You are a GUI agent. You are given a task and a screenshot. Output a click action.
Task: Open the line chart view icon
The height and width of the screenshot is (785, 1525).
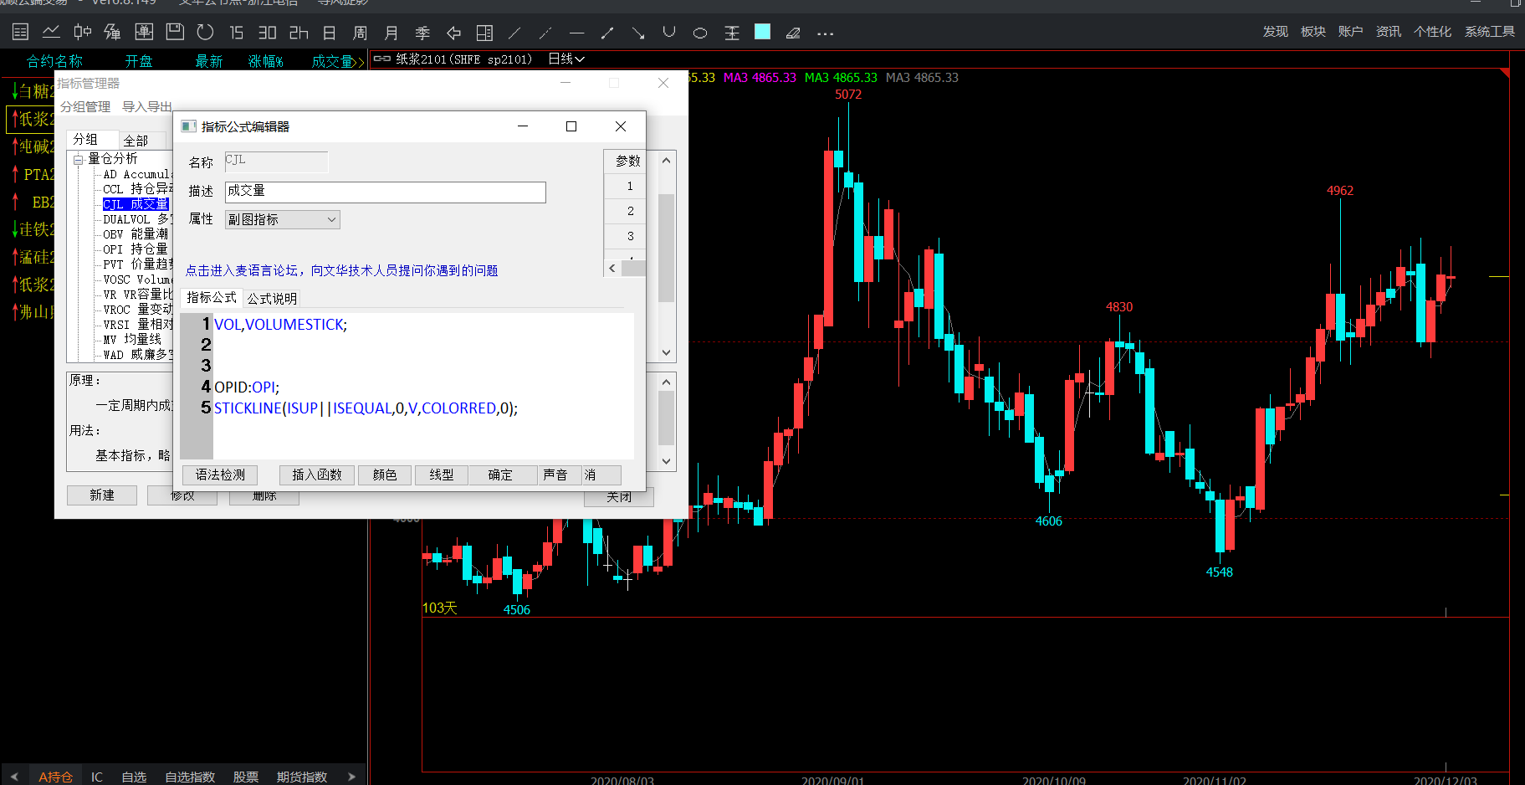51,33
